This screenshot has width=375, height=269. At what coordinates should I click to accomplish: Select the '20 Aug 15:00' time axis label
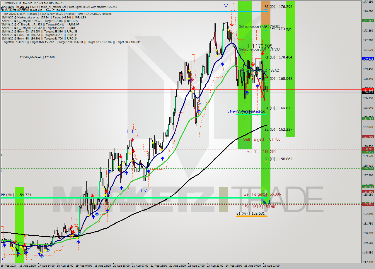point(121,266)
